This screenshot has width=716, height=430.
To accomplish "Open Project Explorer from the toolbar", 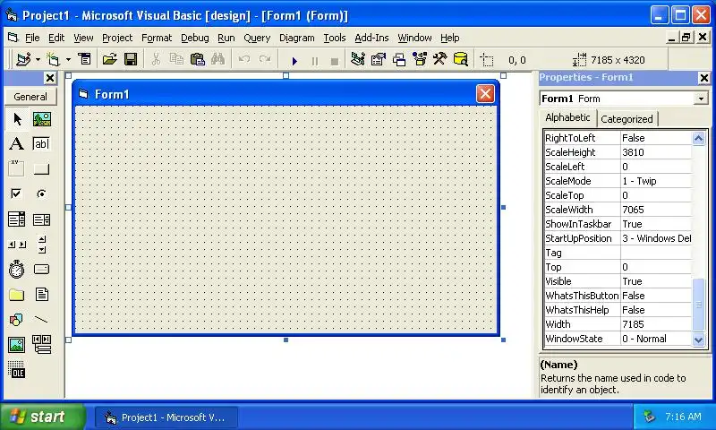I will pos(357,59).
